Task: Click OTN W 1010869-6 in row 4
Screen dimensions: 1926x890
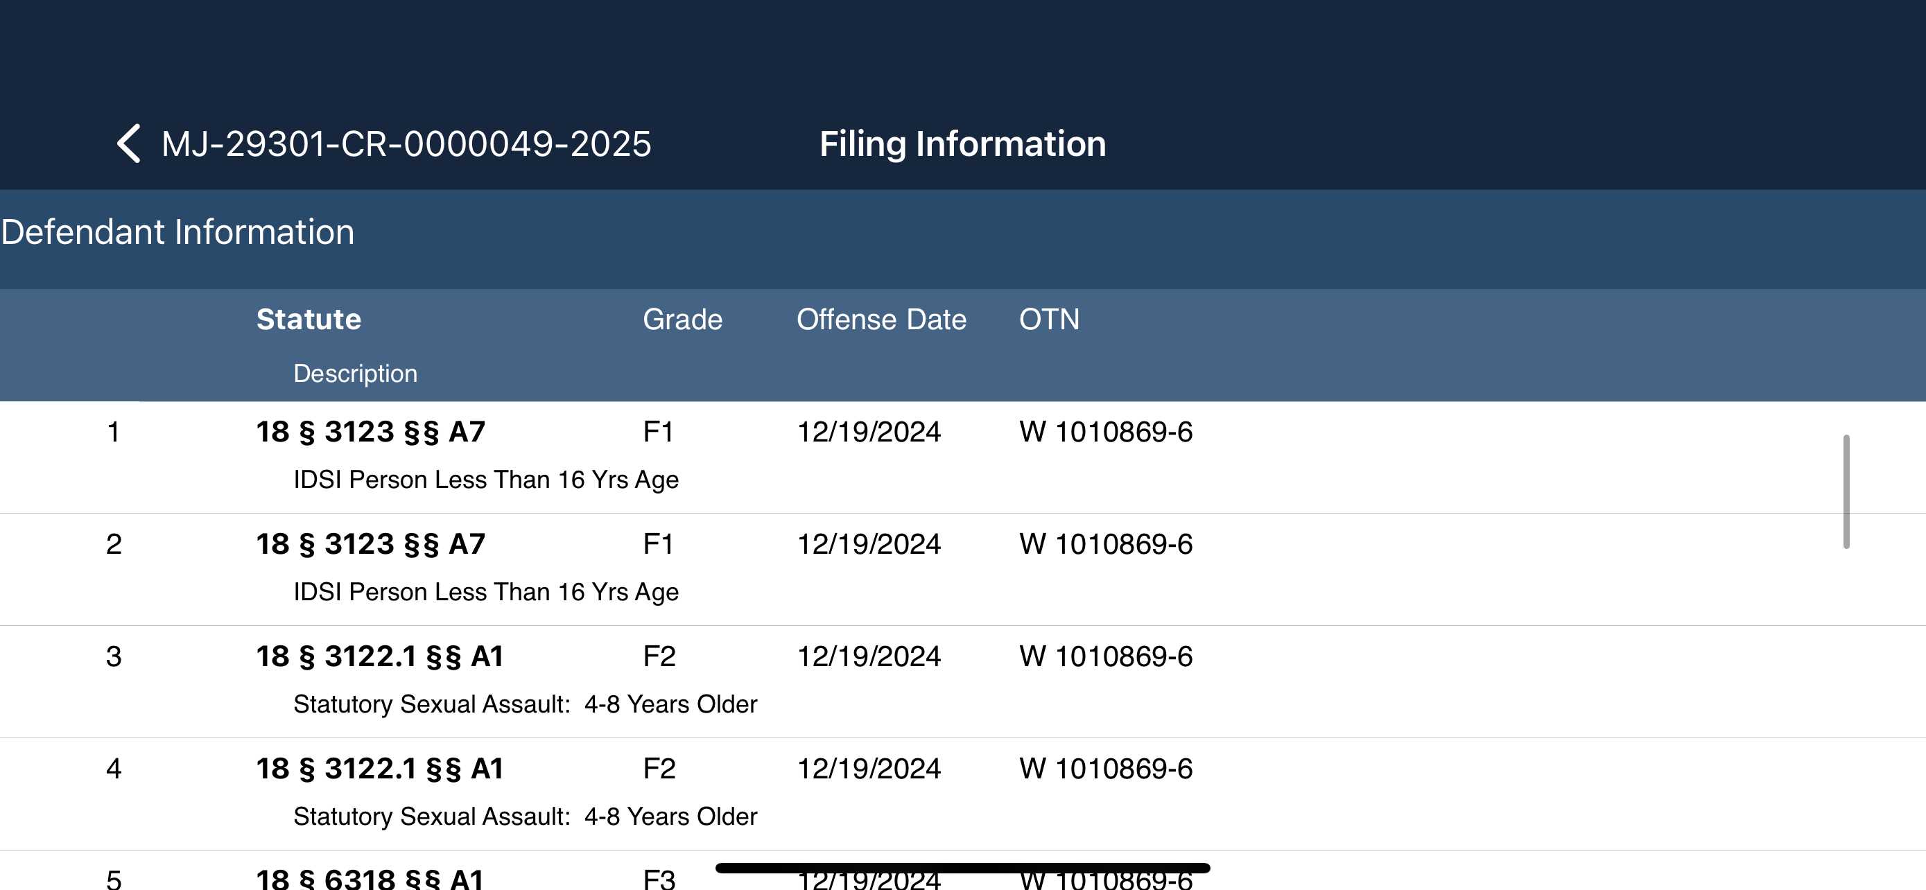Action: (1106, 768)
